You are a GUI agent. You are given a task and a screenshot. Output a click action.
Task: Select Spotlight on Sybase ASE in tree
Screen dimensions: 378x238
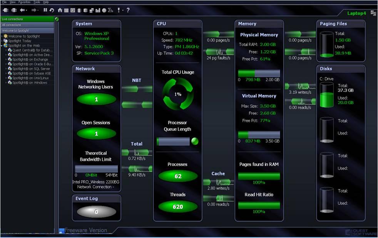32,73
